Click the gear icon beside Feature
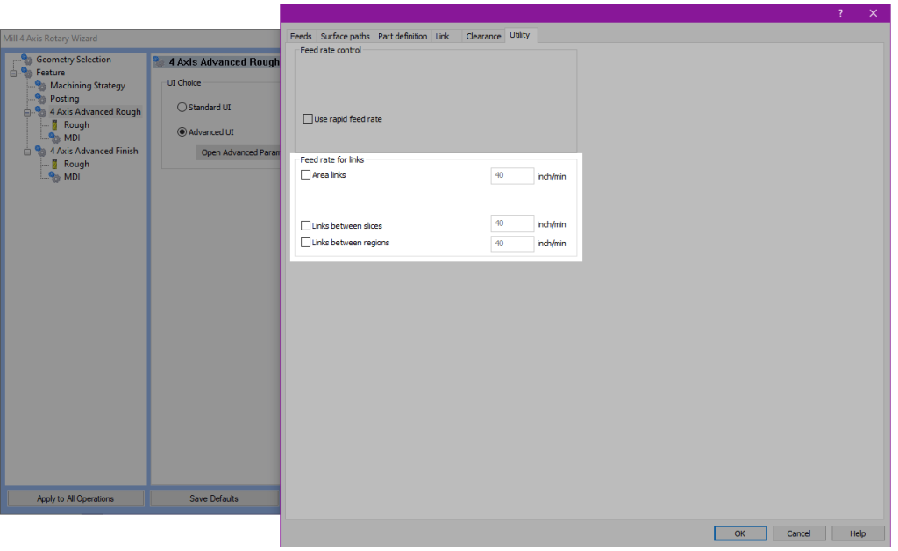 pos(28,72)
